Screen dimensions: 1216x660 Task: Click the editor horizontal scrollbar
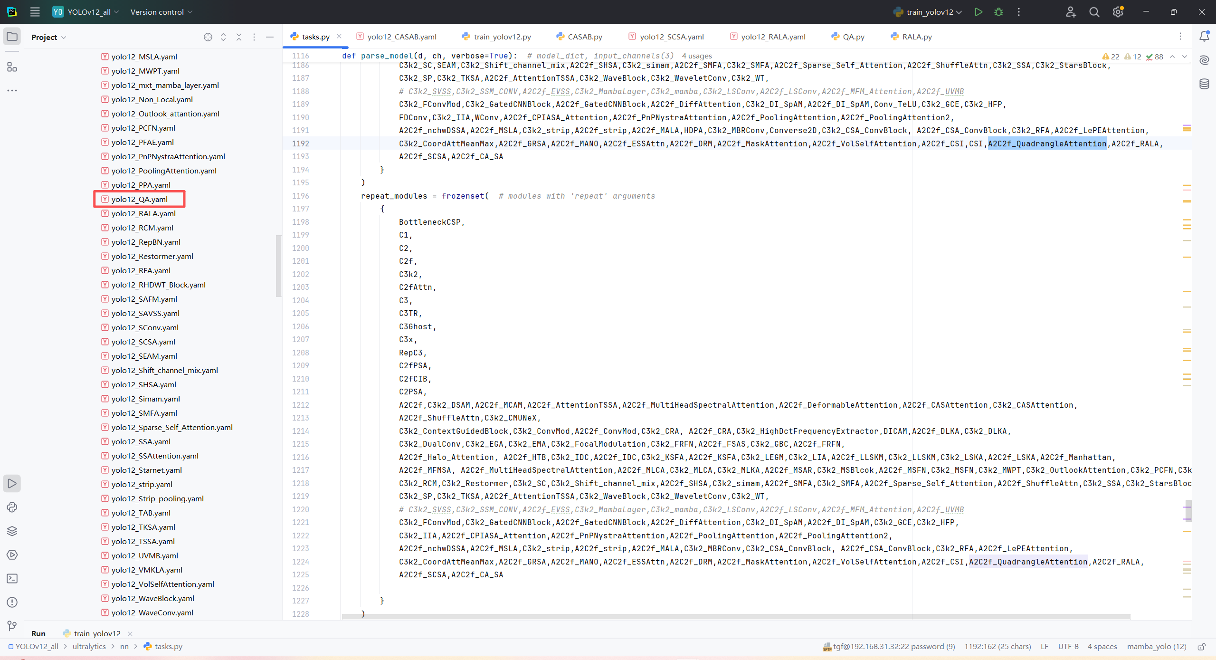(x=735, y=617)
